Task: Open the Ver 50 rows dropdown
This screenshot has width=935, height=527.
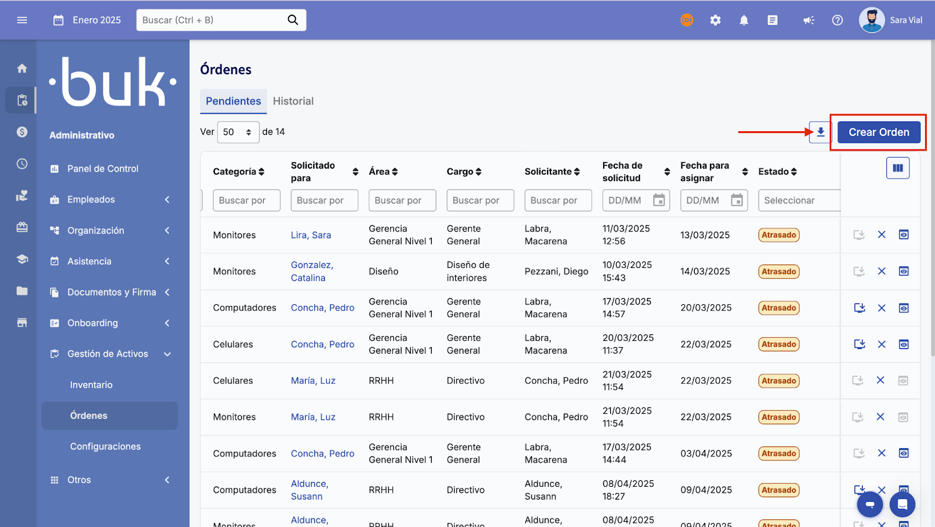Action: (238, 132)
